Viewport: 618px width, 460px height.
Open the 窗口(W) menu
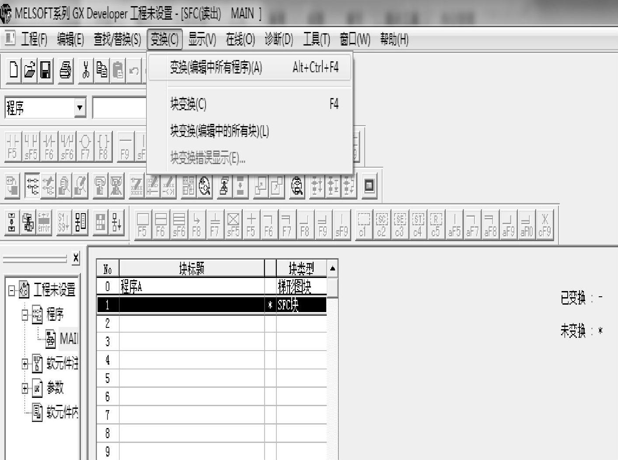355,40
